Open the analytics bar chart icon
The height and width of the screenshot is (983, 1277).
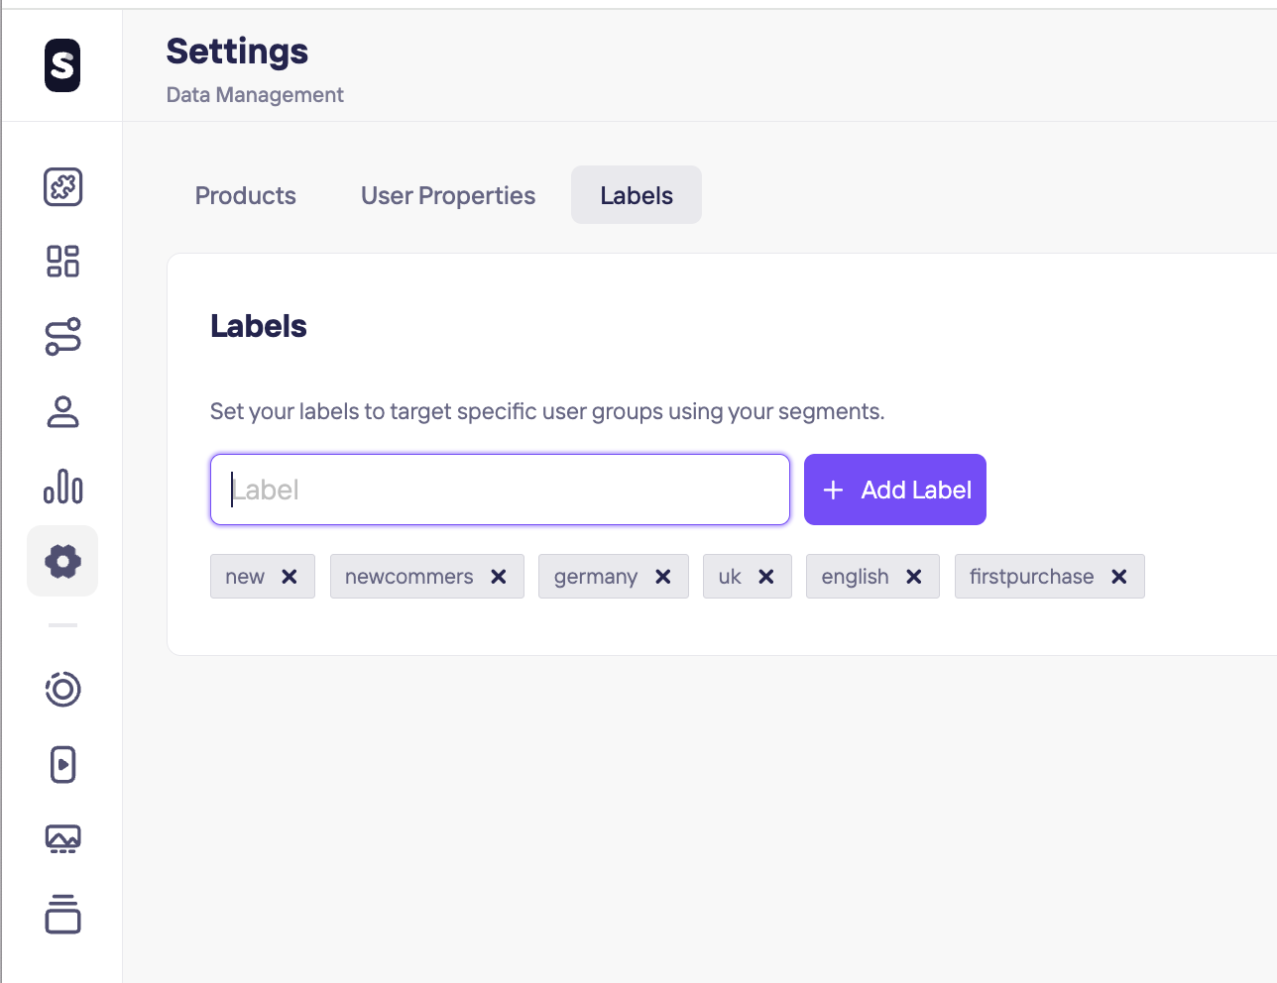(62, 487)
